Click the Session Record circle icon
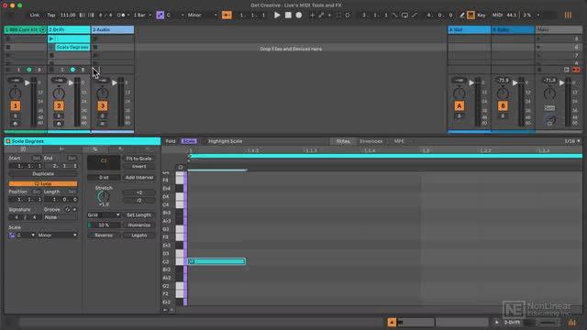This screenshot has height=330, width=587. [x=348, y=15]
